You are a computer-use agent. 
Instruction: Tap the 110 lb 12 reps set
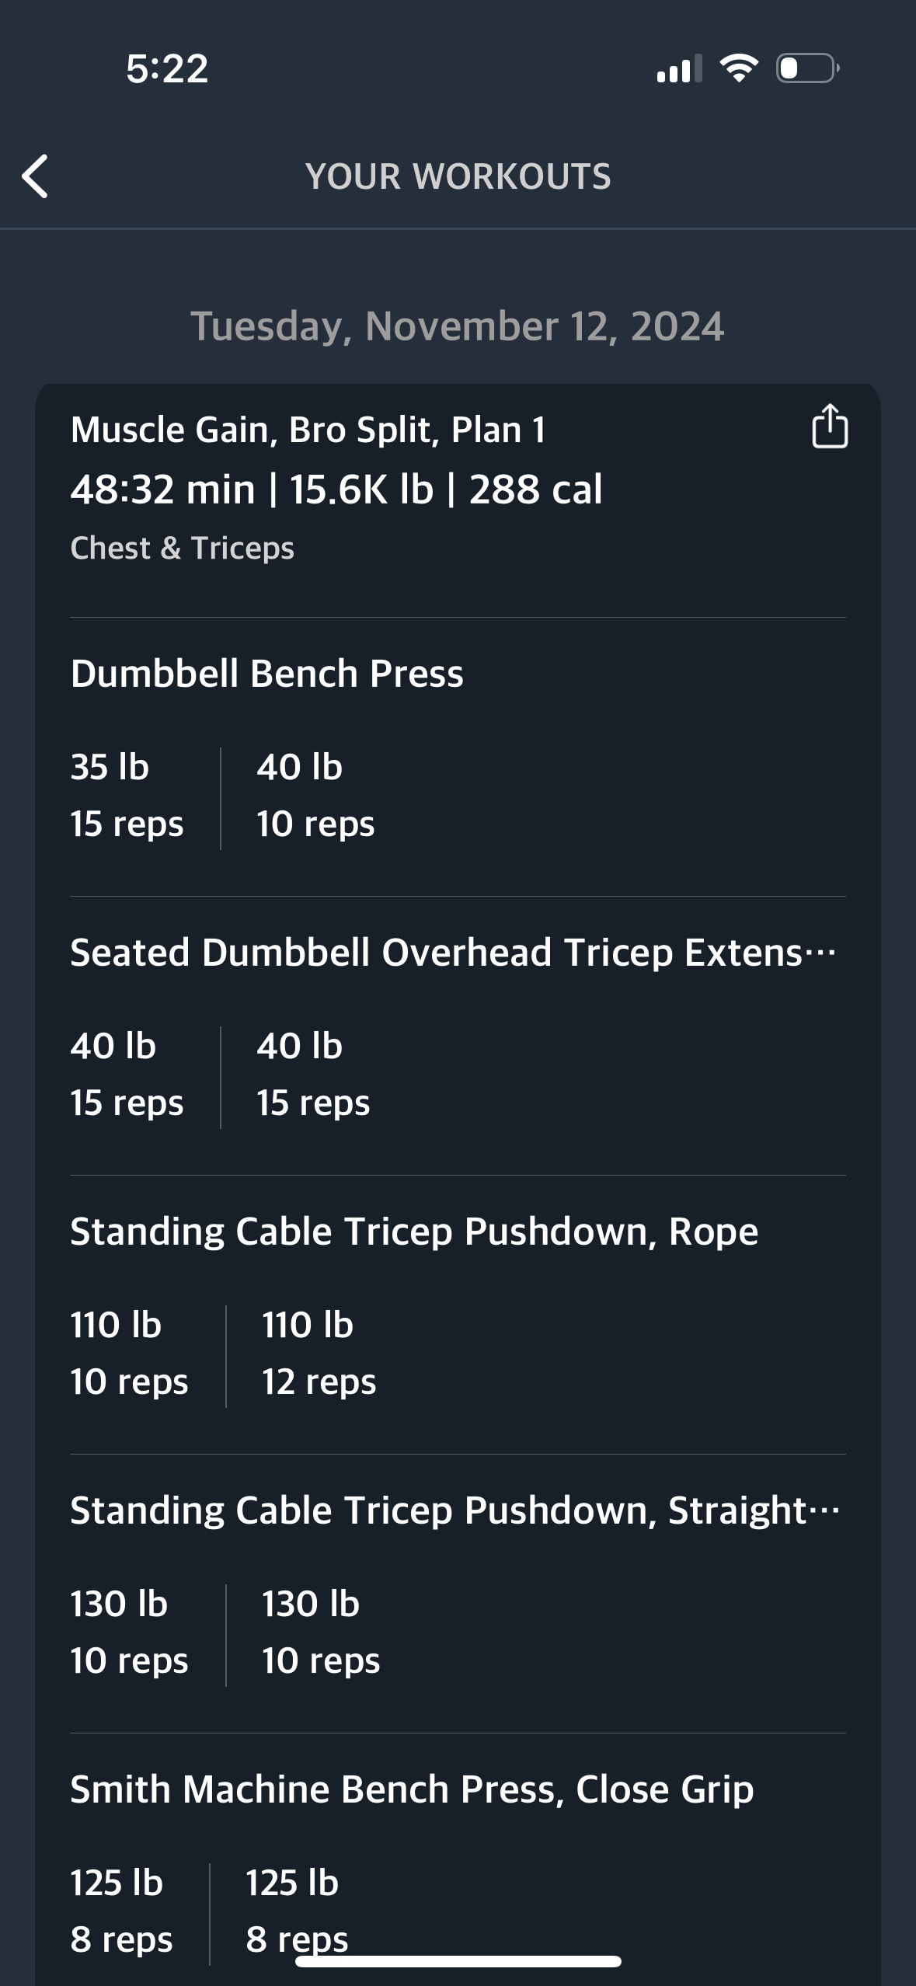(319, 1353)
